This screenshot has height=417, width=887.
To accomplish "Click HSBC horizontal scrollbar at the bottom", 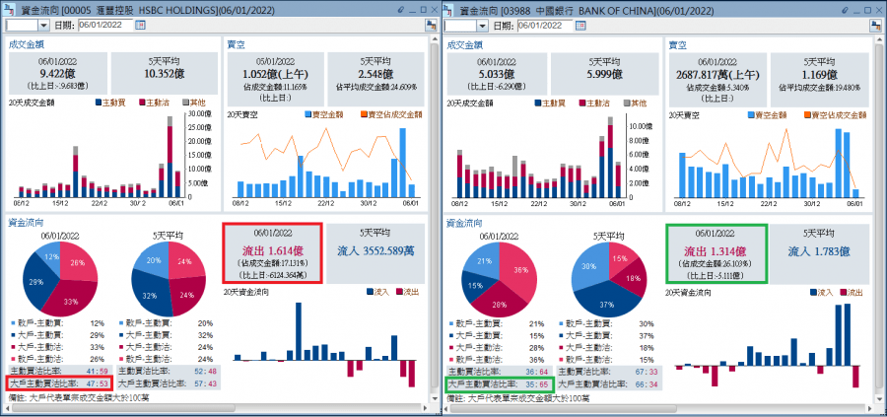I will pos(216,407).
